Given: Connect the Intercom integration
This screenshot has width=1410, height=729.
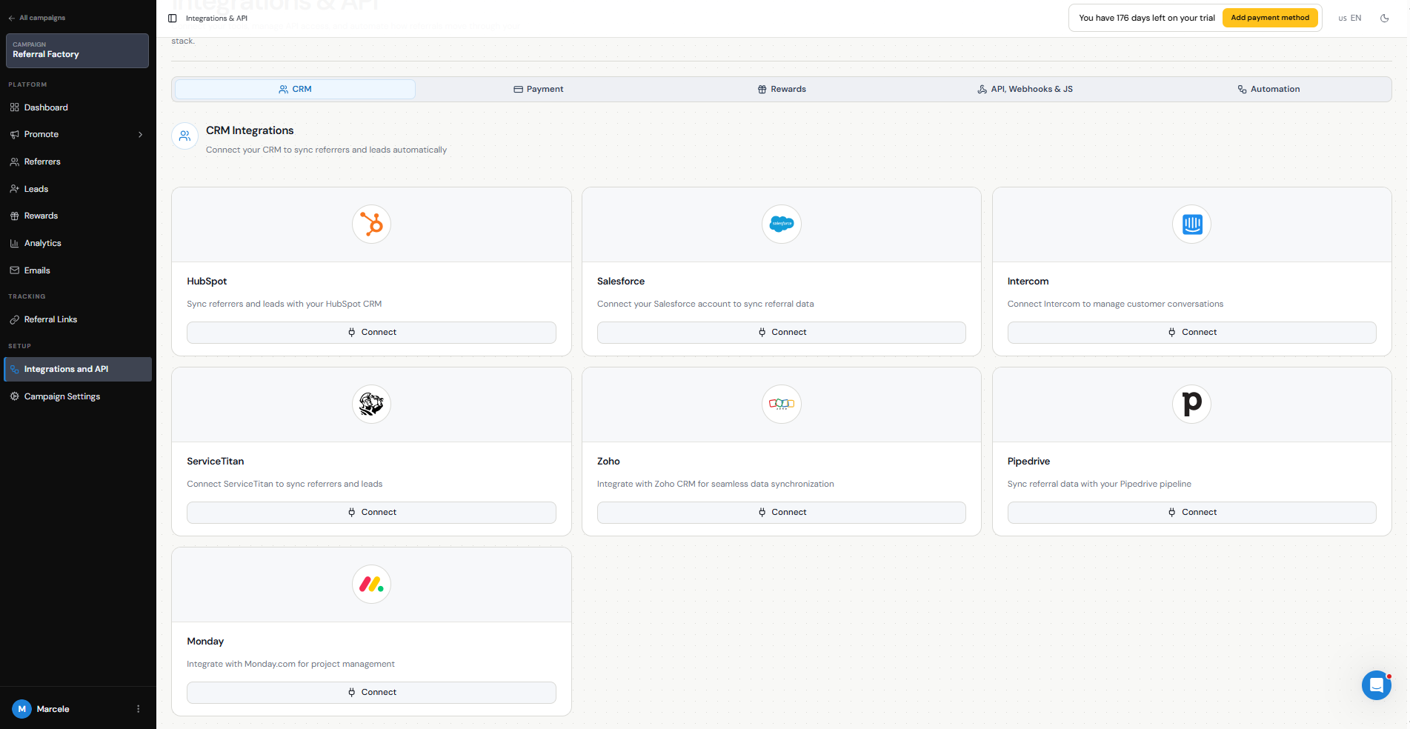Looking at the screenshot, I should [x=1191, y=333].
